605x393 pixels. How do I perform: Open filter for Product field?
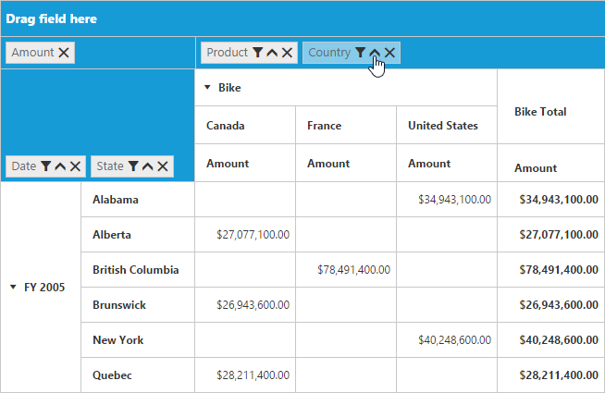(257, 53)
